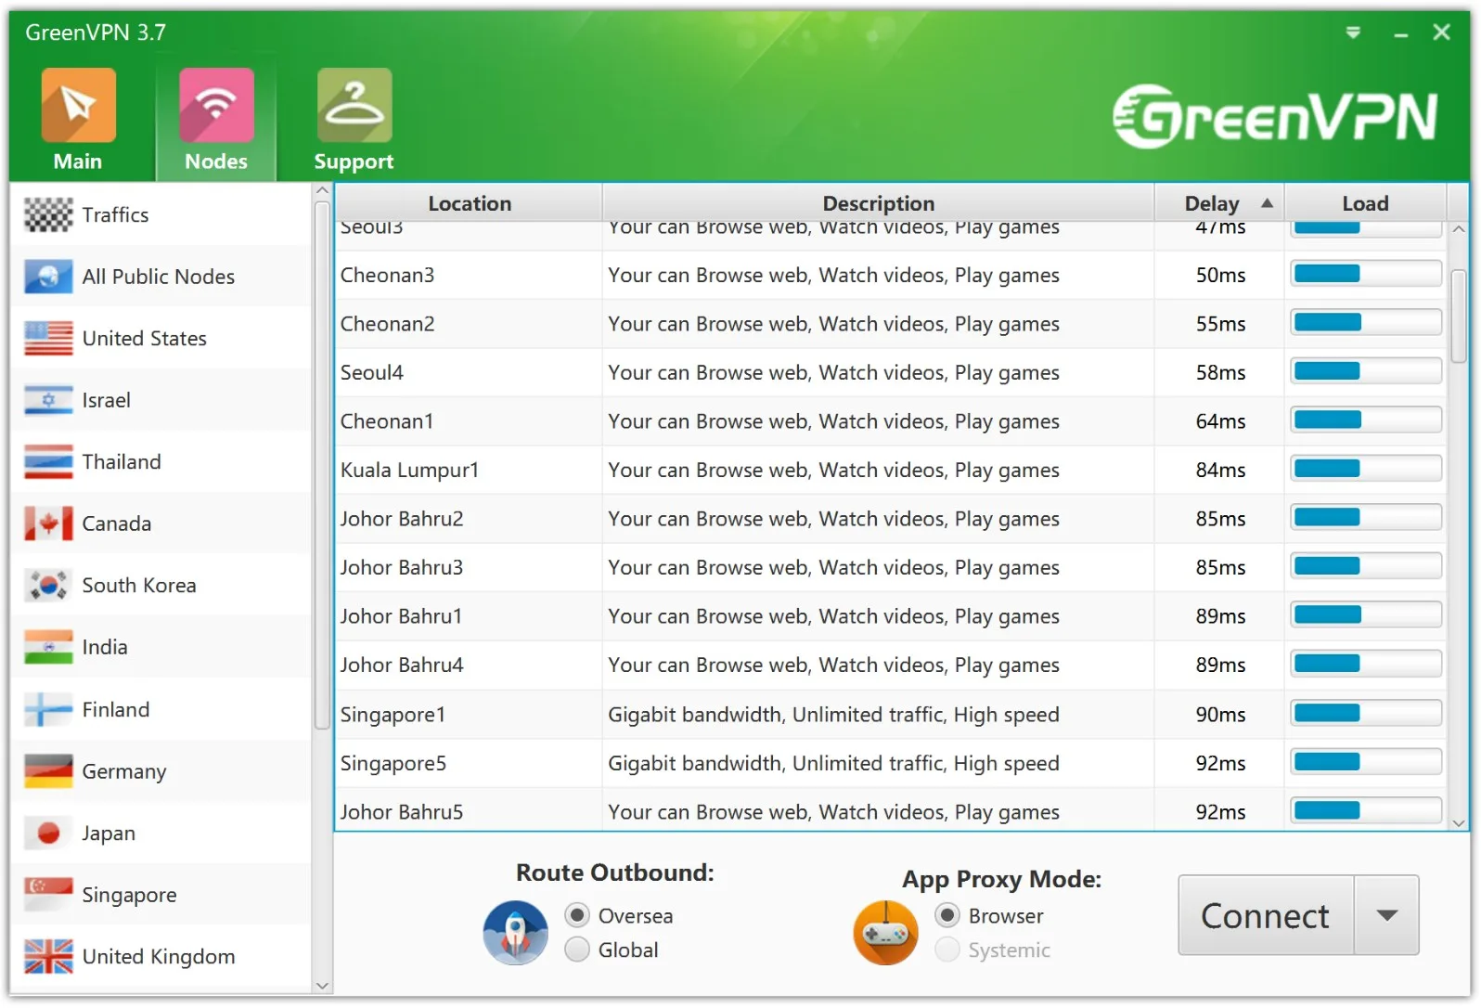Select the Seoul4 node row
Viewport: 1481px width, 1008px height.
coord(891,372)
